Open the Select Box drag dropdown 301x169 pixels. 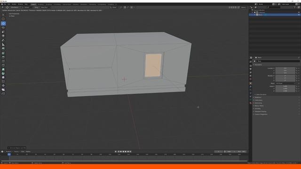click(46, 8)
